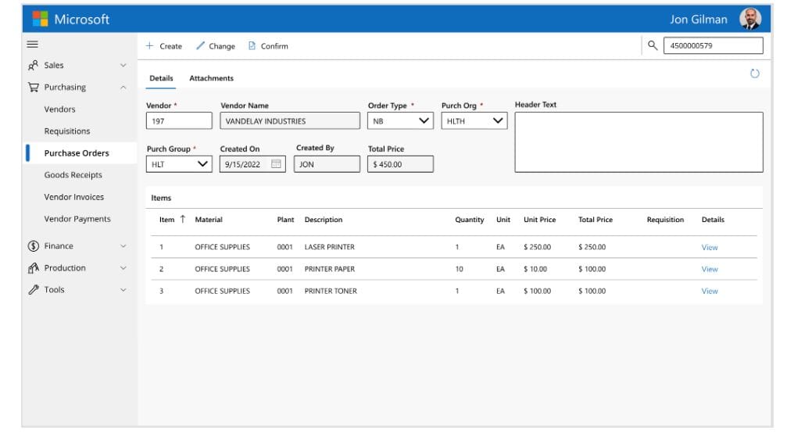Viewport: 787px width, 437px height.
Task: Click the Create plus button
Action: (164, 46)
